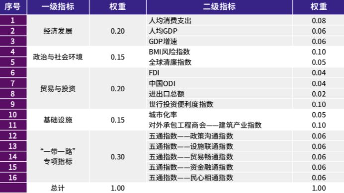Click 0.08 weight of 人均消费支出
Image resolution: width=344 pixels, height=193 pixels.
tap(319, 21)
